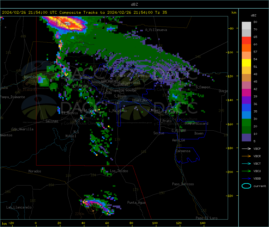
Task: Click the 'Punta_Agua' map label
Action: tap(136, 203)
